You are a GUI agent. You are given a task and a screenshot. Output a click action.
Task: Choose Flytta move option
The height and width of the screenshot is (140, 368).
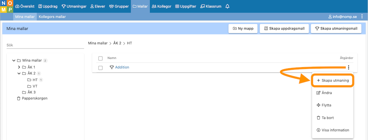point(324,105)
